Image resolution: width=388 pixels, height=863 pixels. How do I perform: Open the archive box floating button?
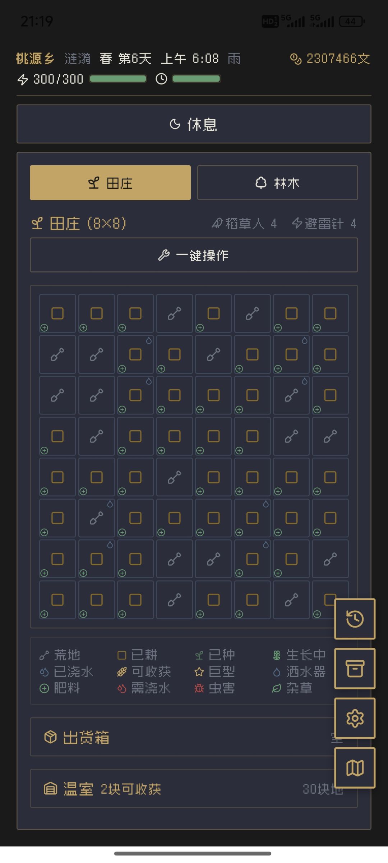click(x=355, y=669)
